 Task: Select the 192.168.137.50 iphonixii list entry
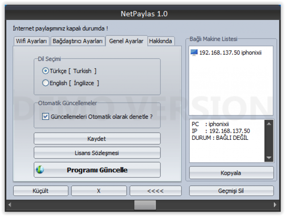[x=226, y=53]
